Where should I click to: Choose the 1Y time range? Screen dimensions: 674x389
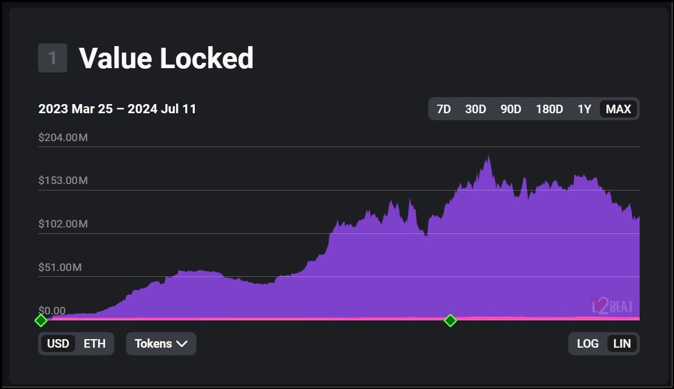click(584, 109)
